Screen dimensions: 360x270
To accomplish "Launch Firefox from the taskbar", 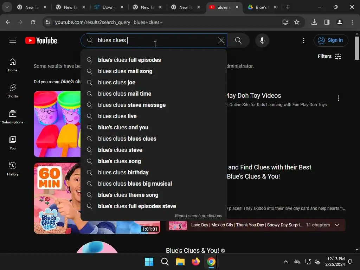I will [x=195, y=262].
